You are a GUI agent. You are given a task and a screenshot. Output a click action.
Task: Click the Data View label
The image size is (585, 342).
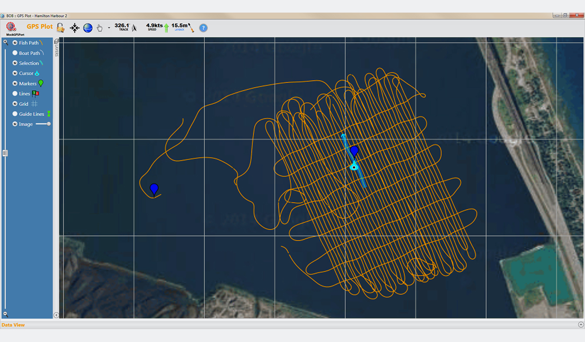[13, 325]
